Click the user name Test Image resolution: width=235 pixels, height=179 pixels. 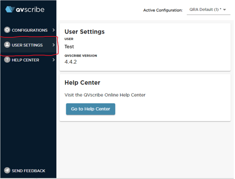(x=69, y=47)
